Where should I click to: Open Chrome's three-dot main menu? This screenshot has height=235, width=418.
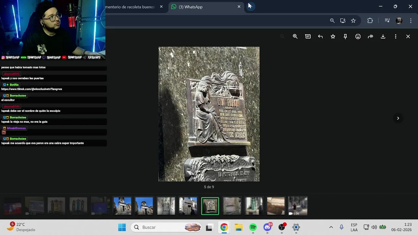coord(411,21)
